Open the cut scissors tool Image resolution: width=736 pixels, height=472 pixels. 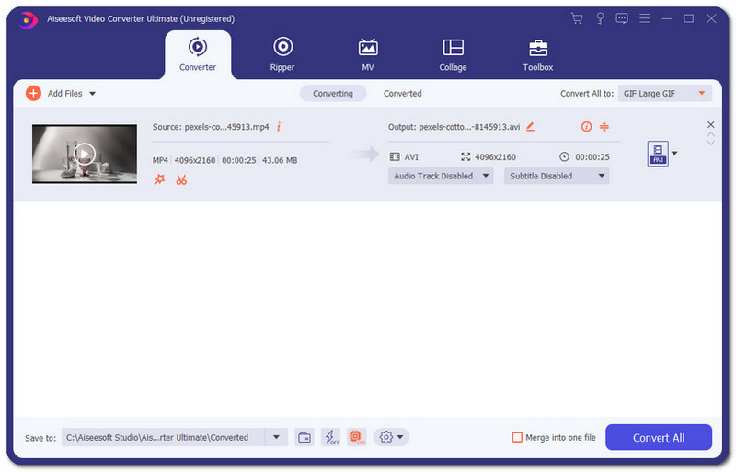click(x=181, y=179)
